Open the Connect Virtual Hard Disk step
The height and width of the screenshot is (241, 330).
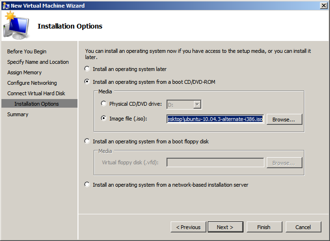(36, 93)
